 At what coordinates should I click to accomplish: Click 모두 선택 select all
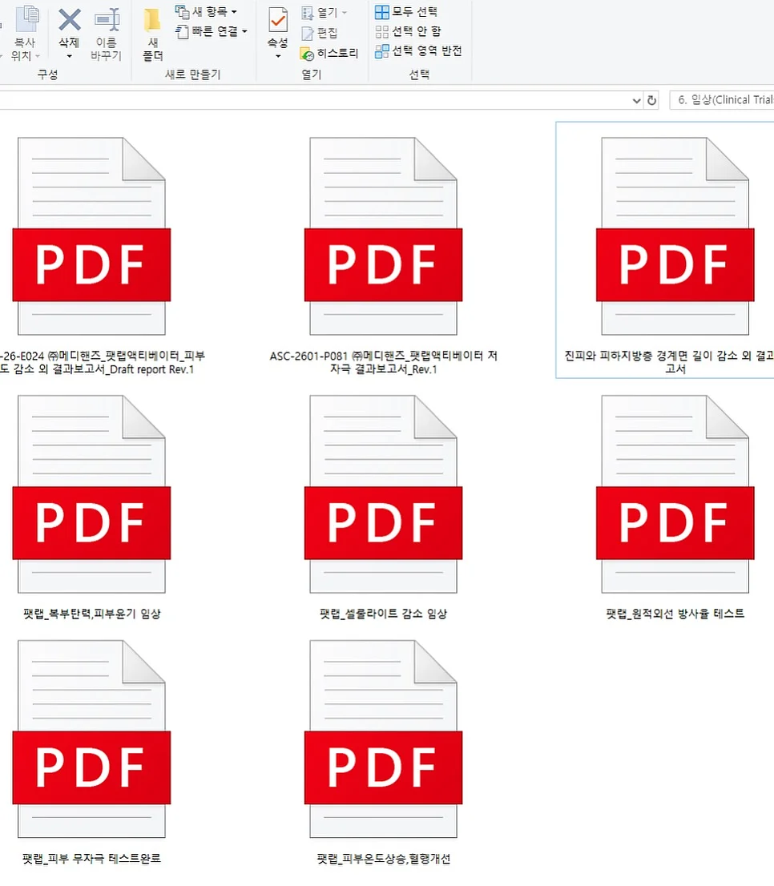(406, 11)
